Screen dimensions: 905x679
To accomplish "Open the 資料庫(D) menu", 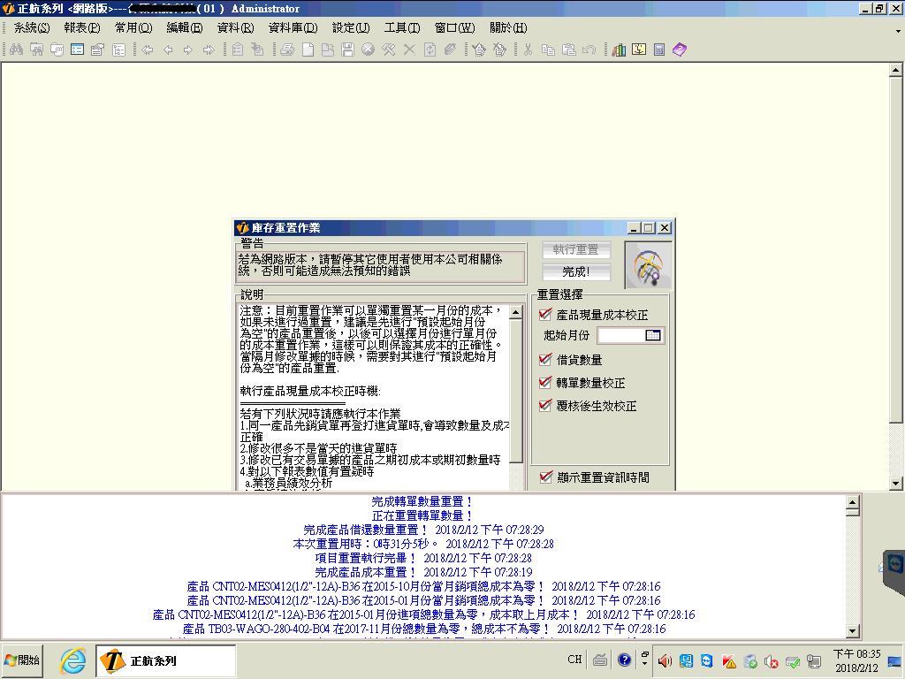I will 293,27.
